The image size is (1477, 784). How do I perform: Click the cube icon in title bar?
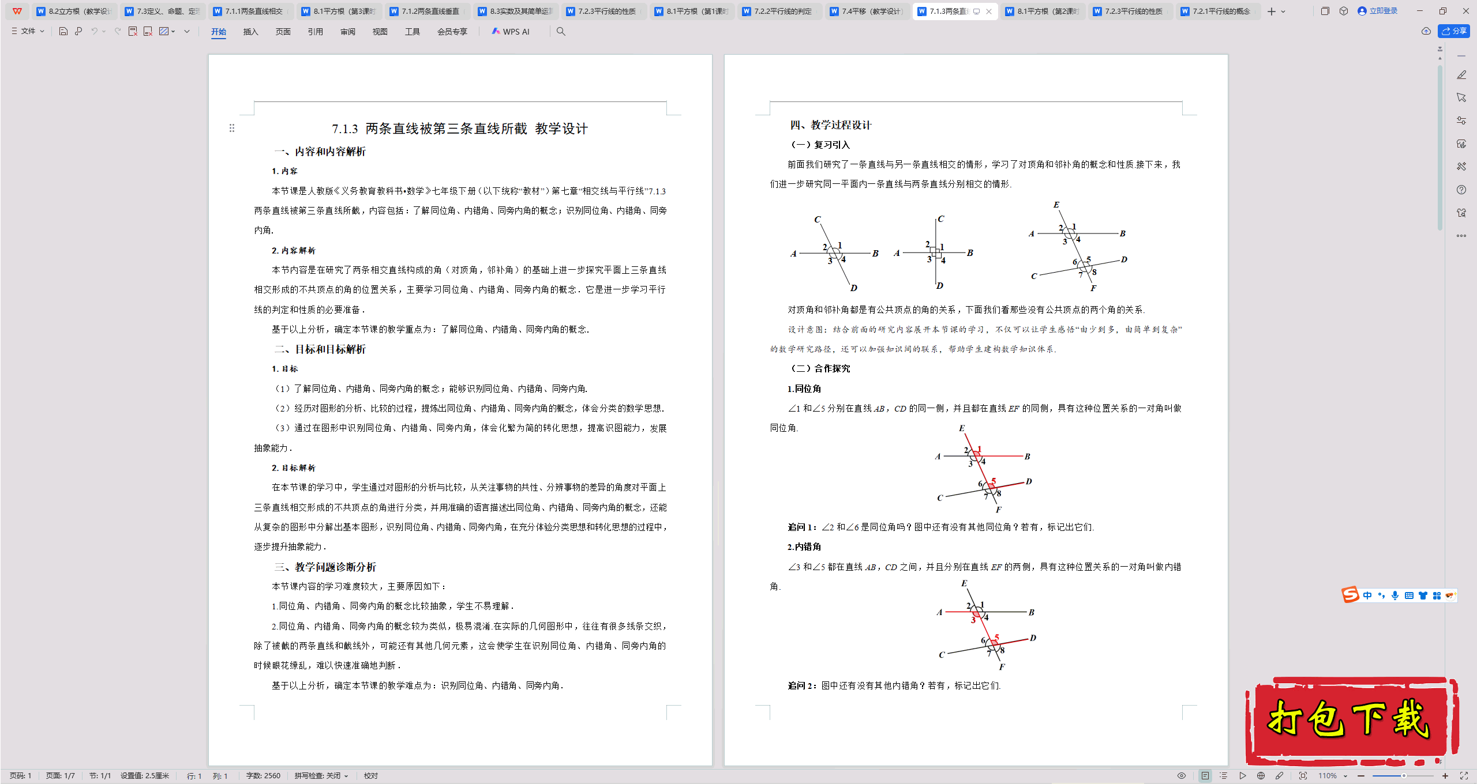coord(1344,11)
